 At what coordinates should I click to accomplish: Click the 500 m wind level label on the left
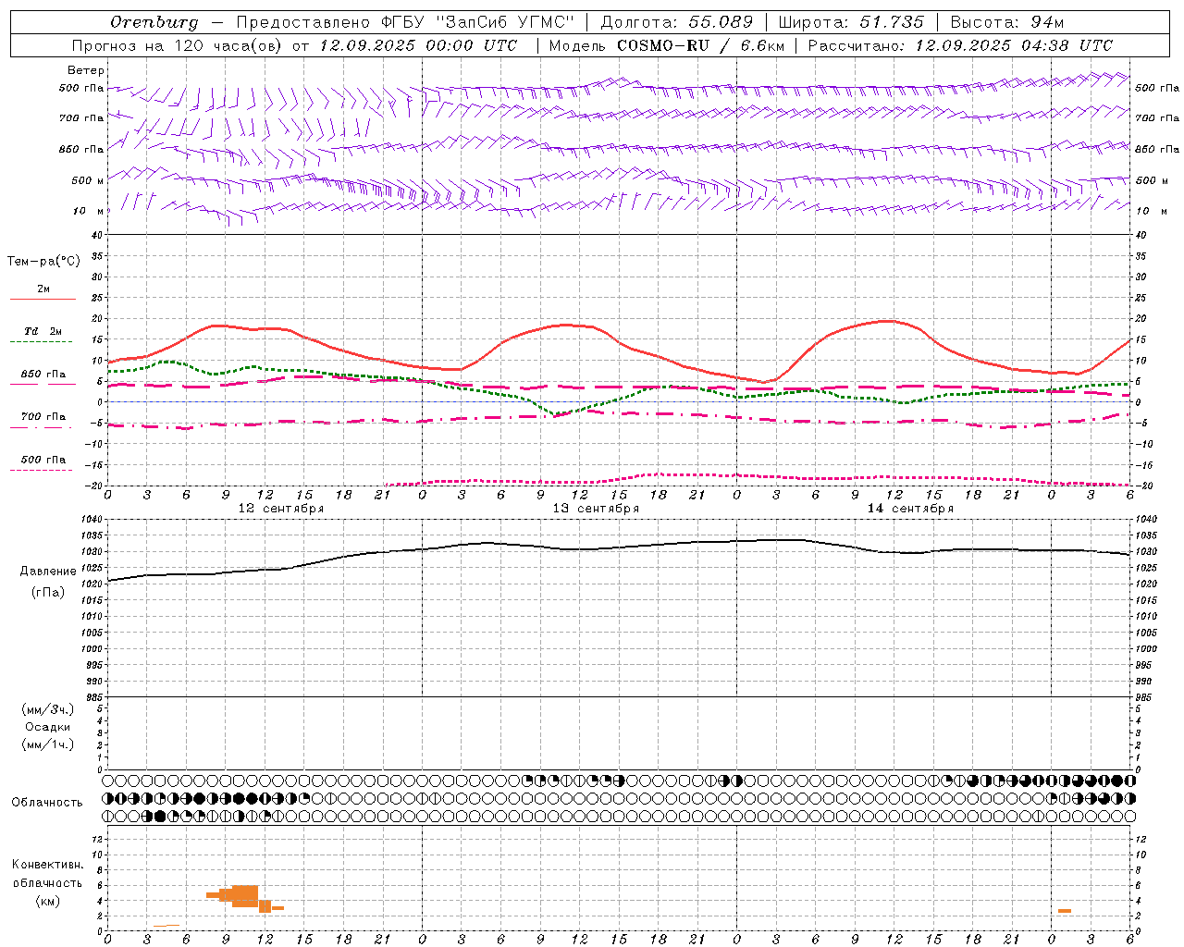tap(88, 181)
